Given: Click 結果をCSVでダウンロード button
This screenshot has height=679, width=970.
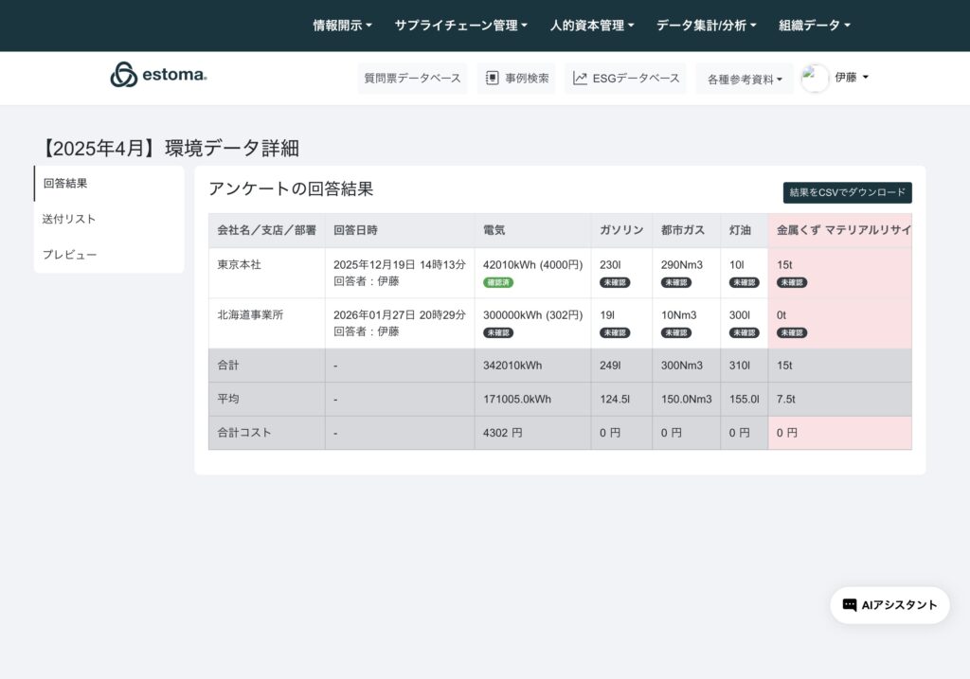Looking at the screenshot, I should click(847, 193).
